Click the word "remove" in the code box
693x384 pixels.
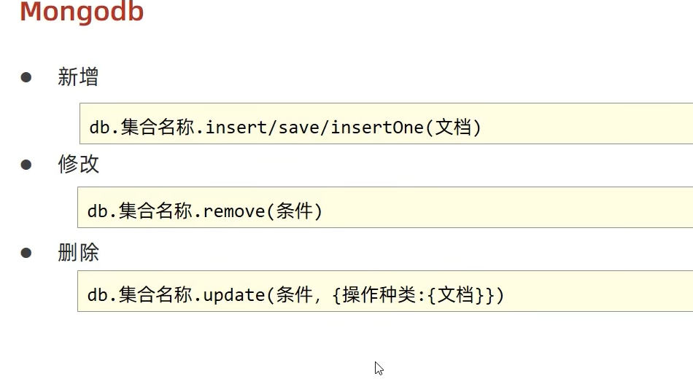tap(233, 211)
